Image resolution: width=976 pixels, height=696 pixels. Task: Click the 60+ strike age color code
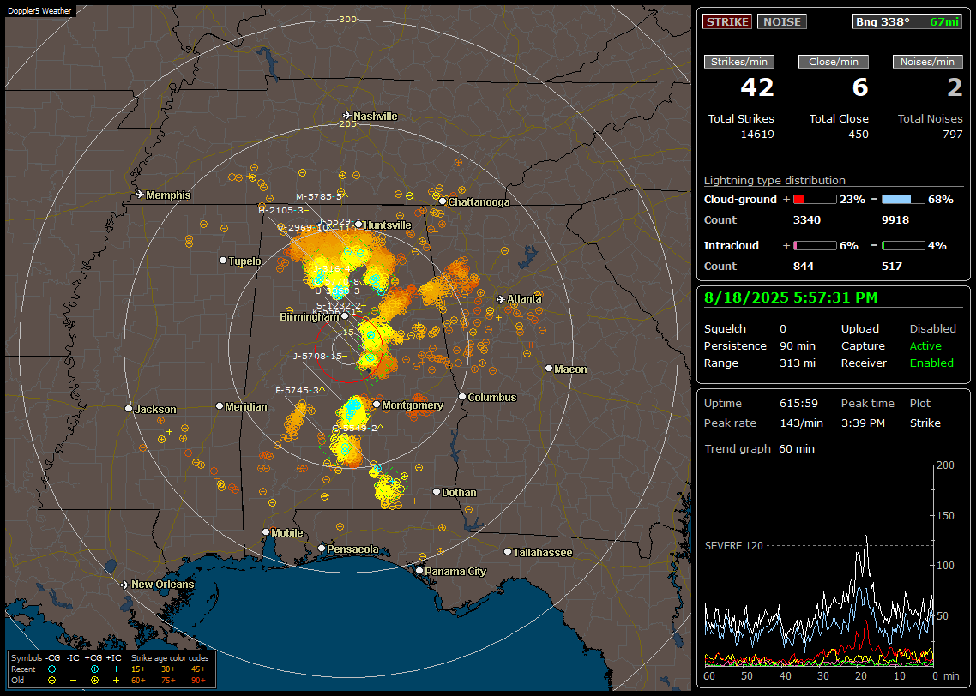pyautogui.click(x=138, y=681)
